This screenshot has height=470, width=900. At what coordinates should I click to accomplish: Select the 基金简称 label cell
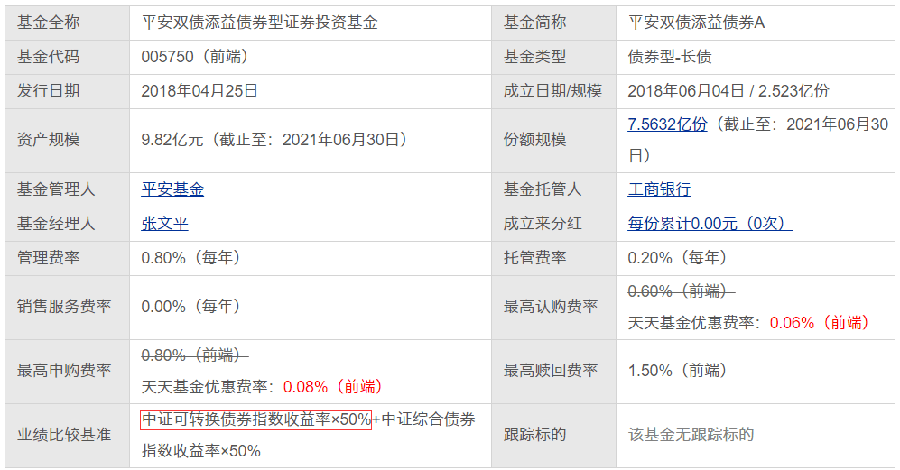[554, 23]
